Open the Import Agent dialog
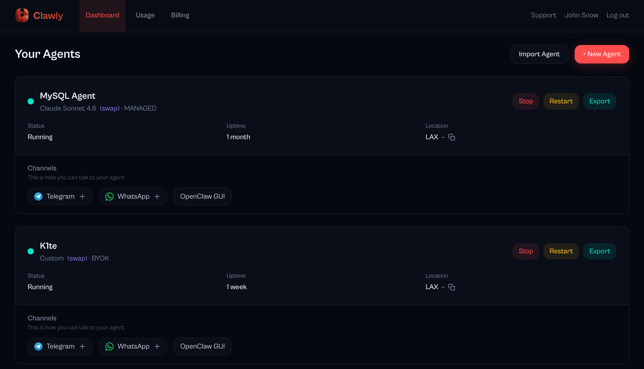Screen dimensions: 644x369 539,54
